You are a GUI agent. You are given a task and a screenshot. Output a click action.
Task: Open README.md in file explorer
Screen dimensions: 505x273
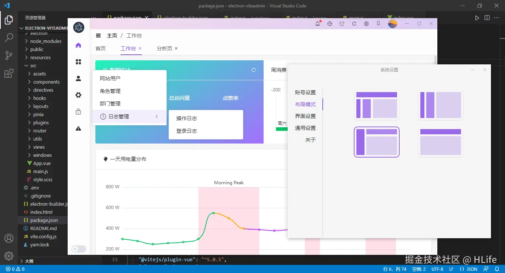coord(43,228)
